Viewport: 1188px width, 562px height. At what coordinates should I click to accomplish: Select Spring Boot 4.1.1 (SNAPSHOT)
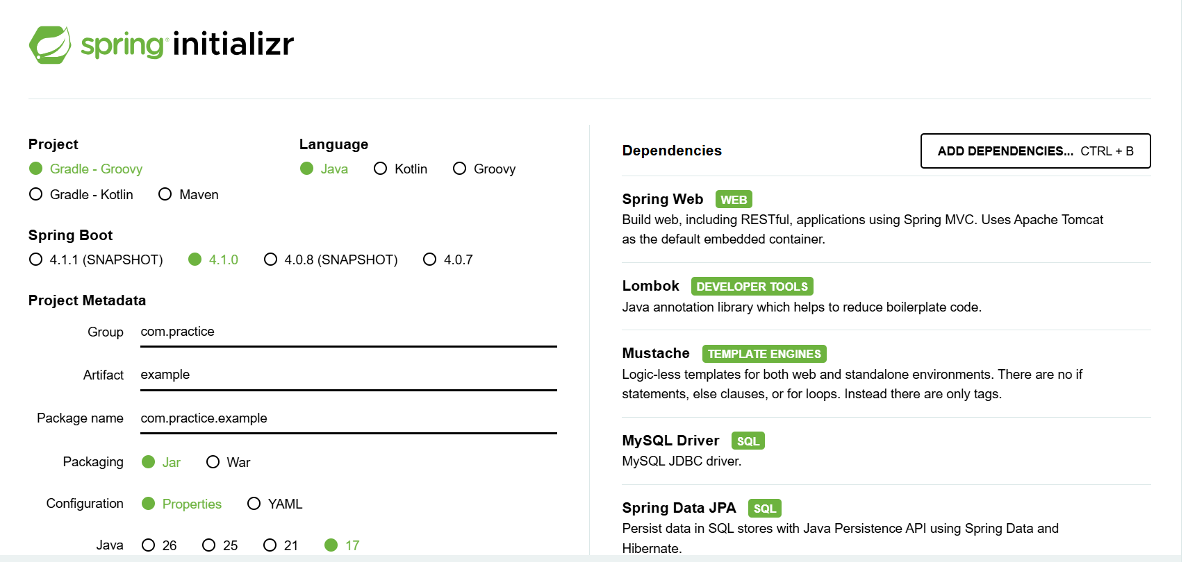[96, 259]
